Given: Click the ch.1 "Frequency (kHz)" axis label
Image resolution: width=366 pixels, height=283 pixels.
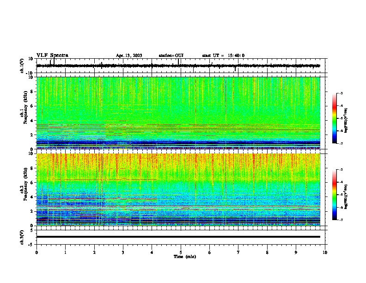Looking at the screenshot, I should 25,108.
